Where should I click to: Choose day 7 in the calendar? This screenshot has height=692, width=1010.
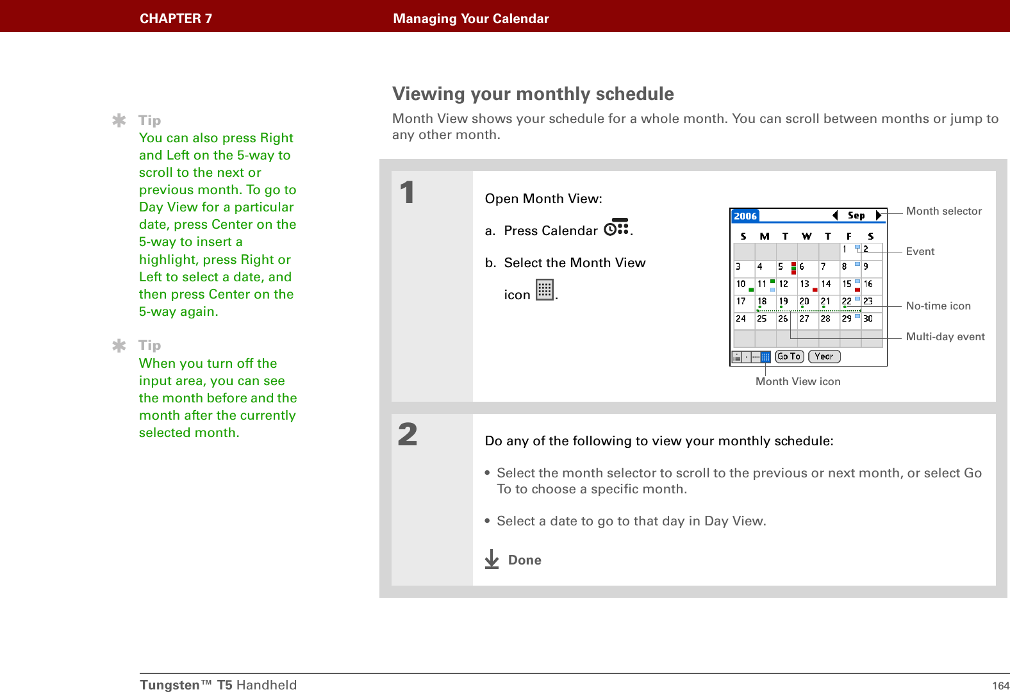(830, 269)
